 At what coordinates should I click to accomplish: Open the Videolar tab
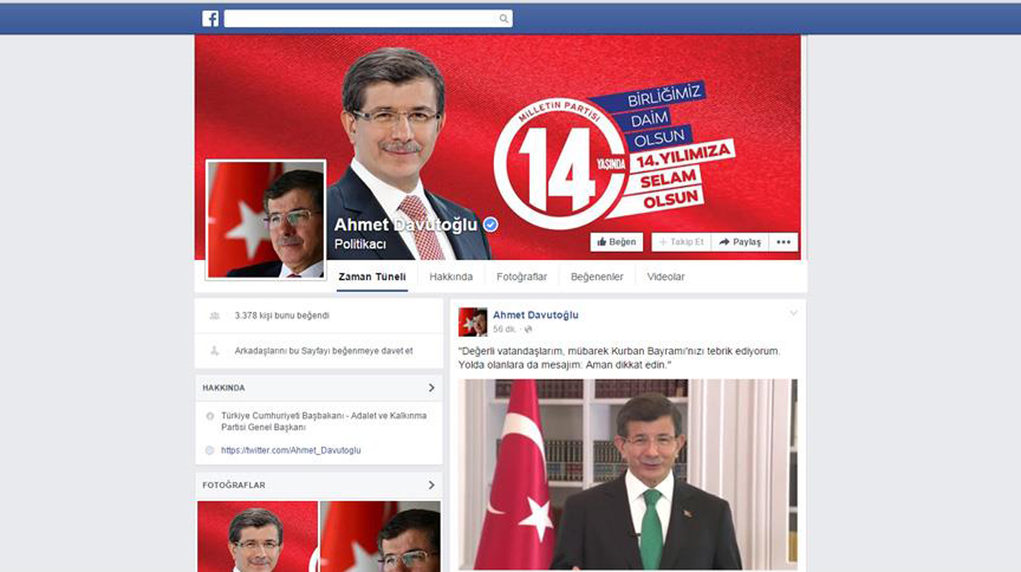(x=665, y=277)
